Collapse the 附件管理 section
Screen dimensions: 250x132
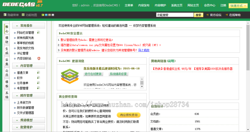pos(29,96)
